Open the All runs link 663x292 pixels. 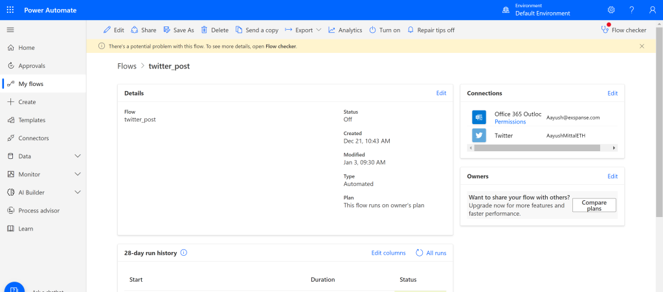[436, 253]
